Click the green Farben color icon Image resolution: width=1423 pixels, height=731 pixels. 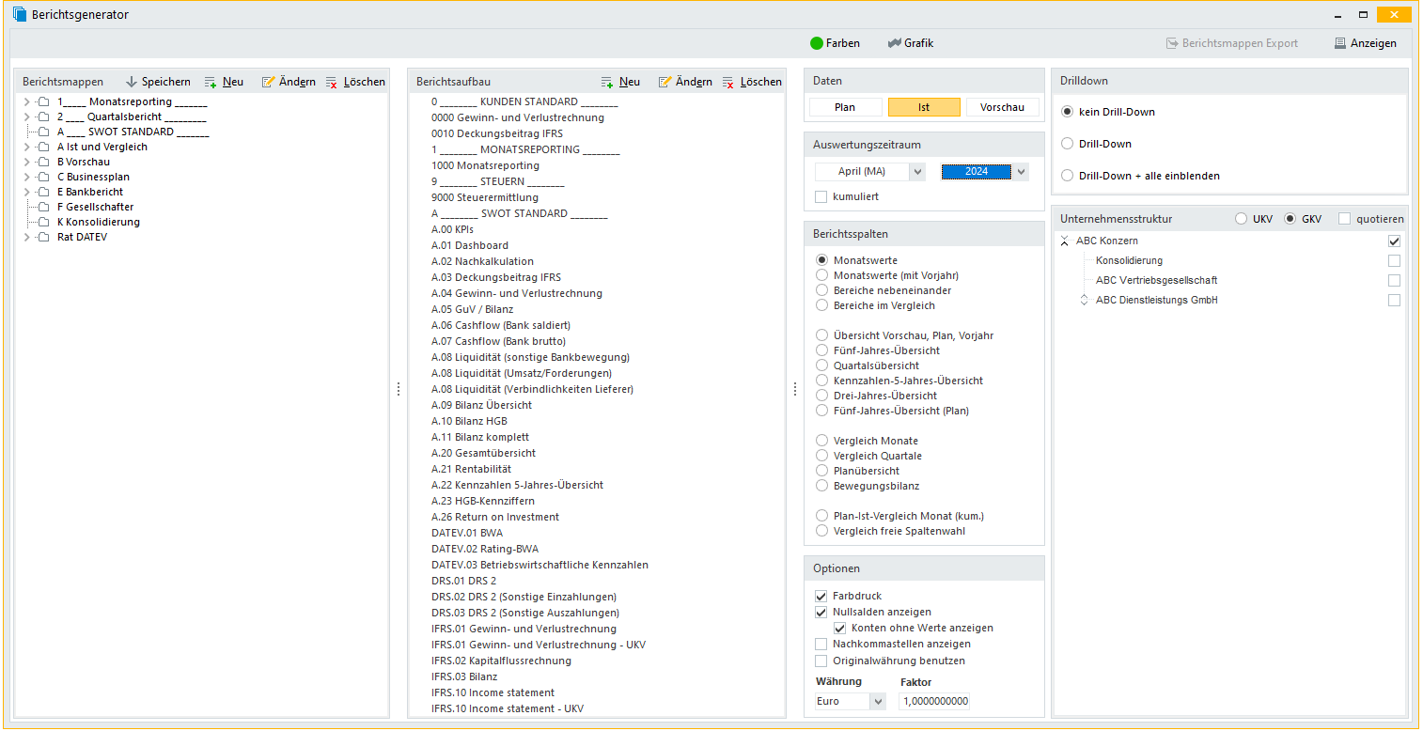817,43
